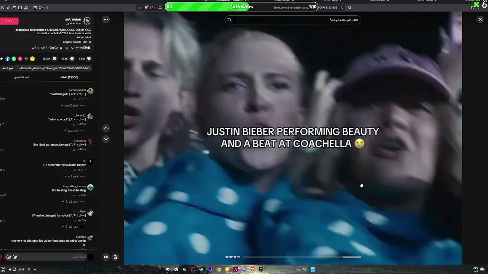Expand 1 reply under Justin Bieber comment
Screen dimensions: 488x274
point(72,176)
